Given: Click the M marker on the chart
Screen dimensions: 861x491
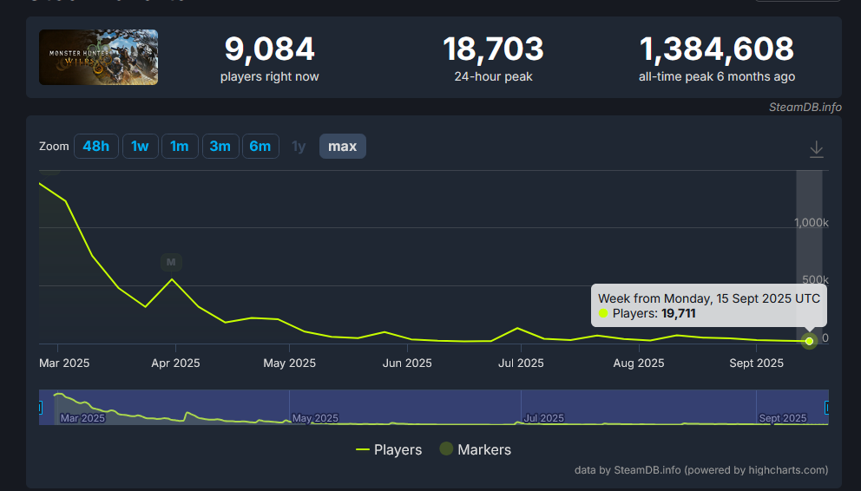Looking at the screenshot, I should tap(171, 262).
